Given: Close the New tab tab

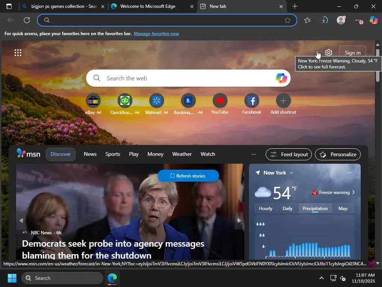Looking at the screenshot, I should tap(281, 7).
